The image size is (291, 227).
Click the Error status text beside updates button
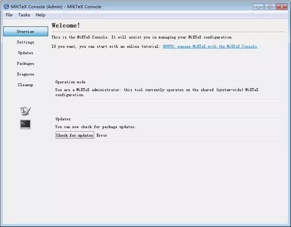[102, 136]
